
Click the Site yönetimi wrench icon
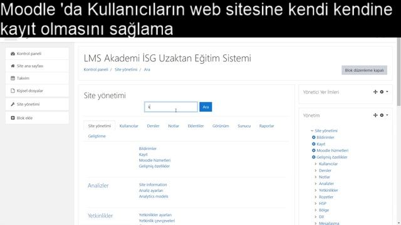tap(13, 104)
